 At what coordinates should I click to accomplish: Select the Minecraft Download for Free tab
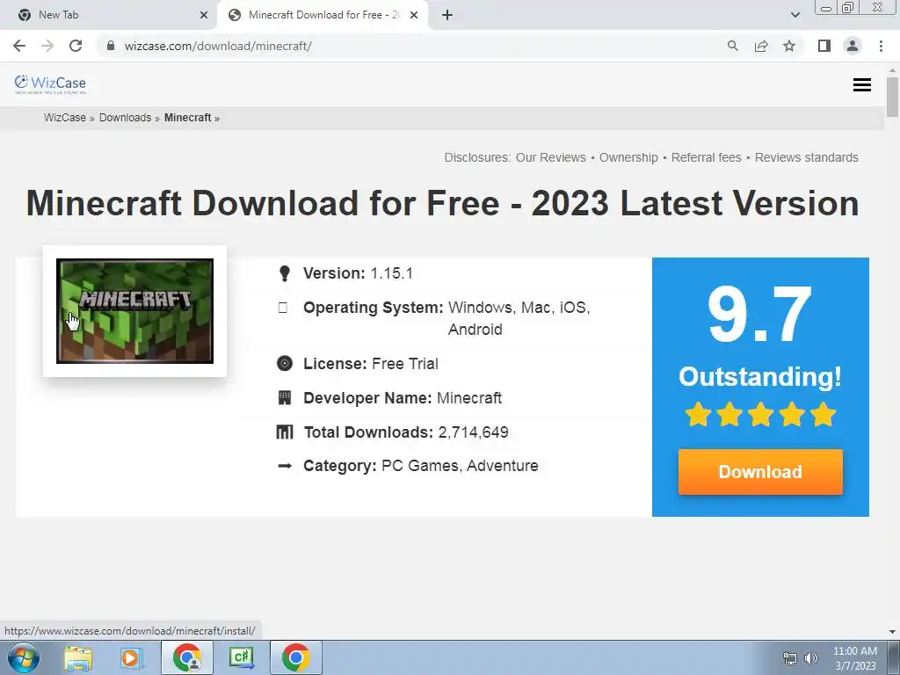(x=322, y=15)
